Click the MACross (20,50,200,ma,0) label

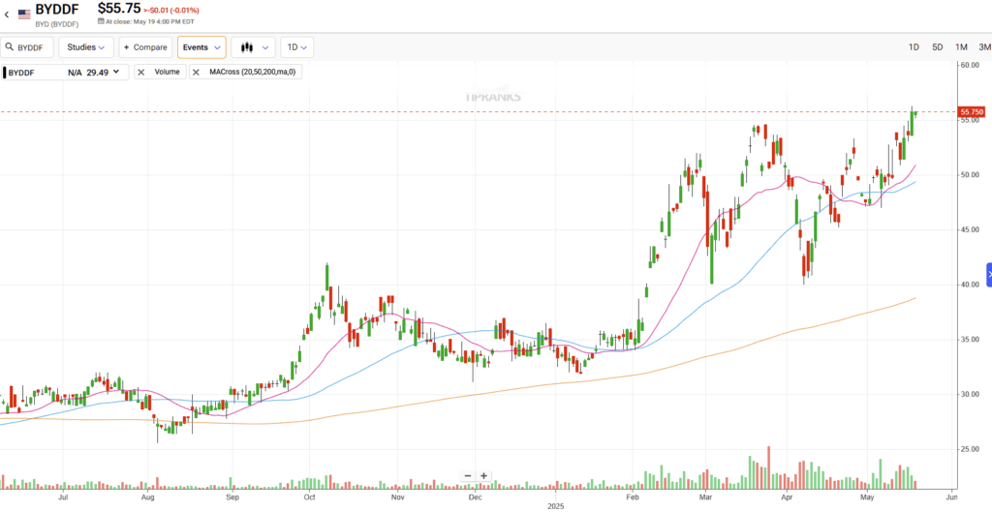click(x=252, y=72)
